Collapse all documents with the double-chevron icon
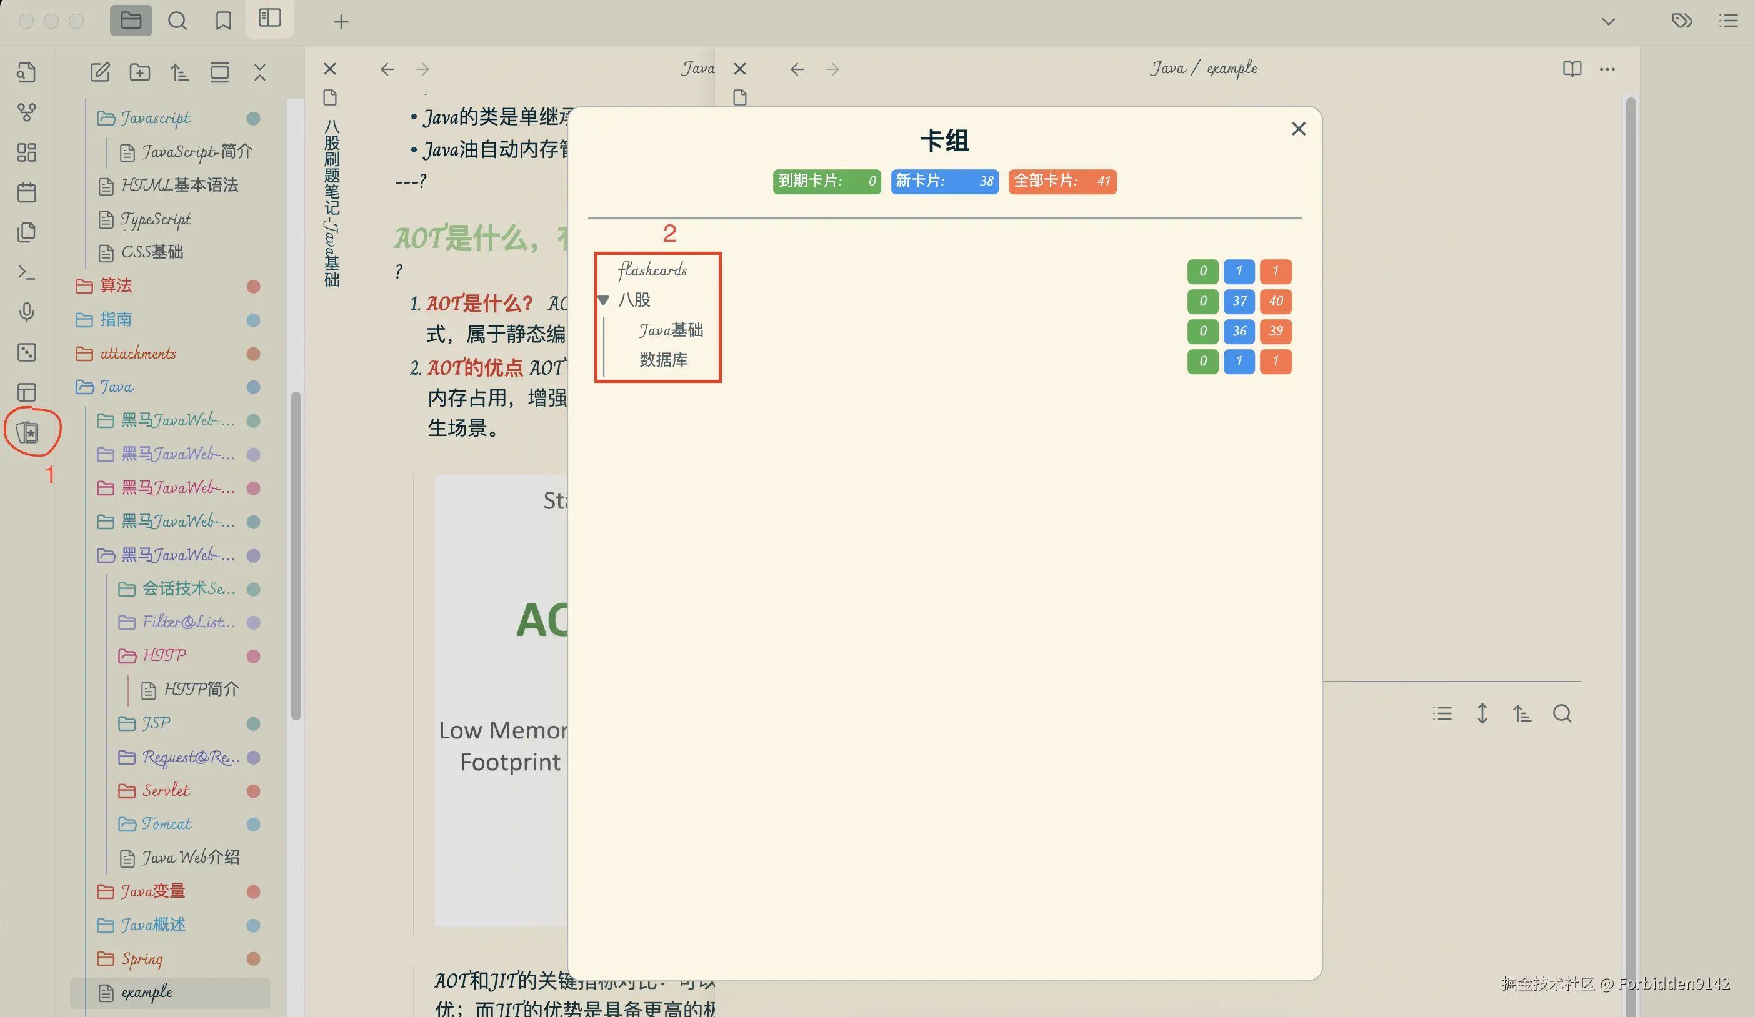Image resolution: width=1755 pixels, height=1017 pixels. coord(260,72)
